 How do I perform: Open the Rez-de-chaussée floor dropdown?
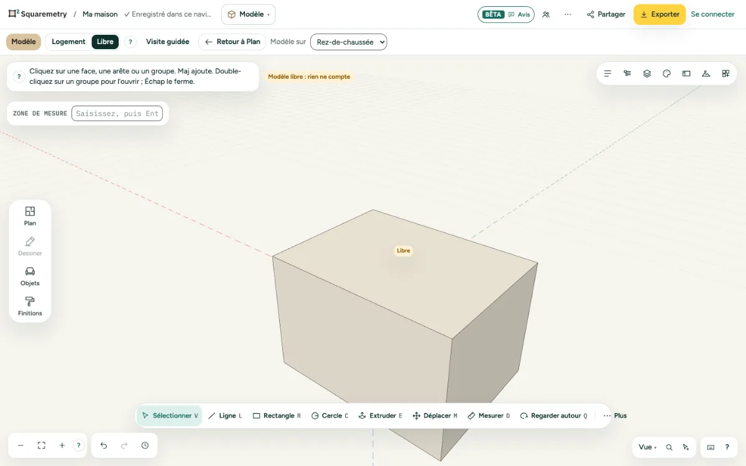pos(349,42)
